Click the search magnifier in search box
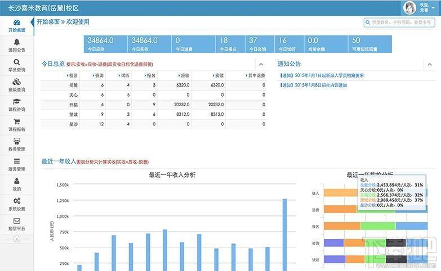 pyautogui.click(x=368, y=22)
